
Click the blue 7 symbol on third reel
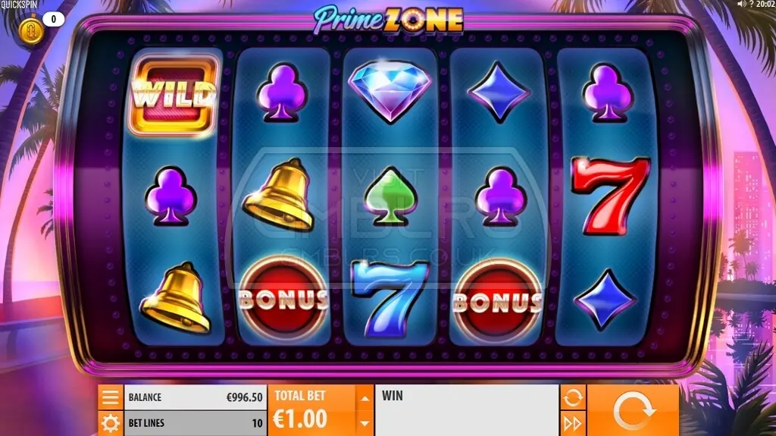pos(390,300)
